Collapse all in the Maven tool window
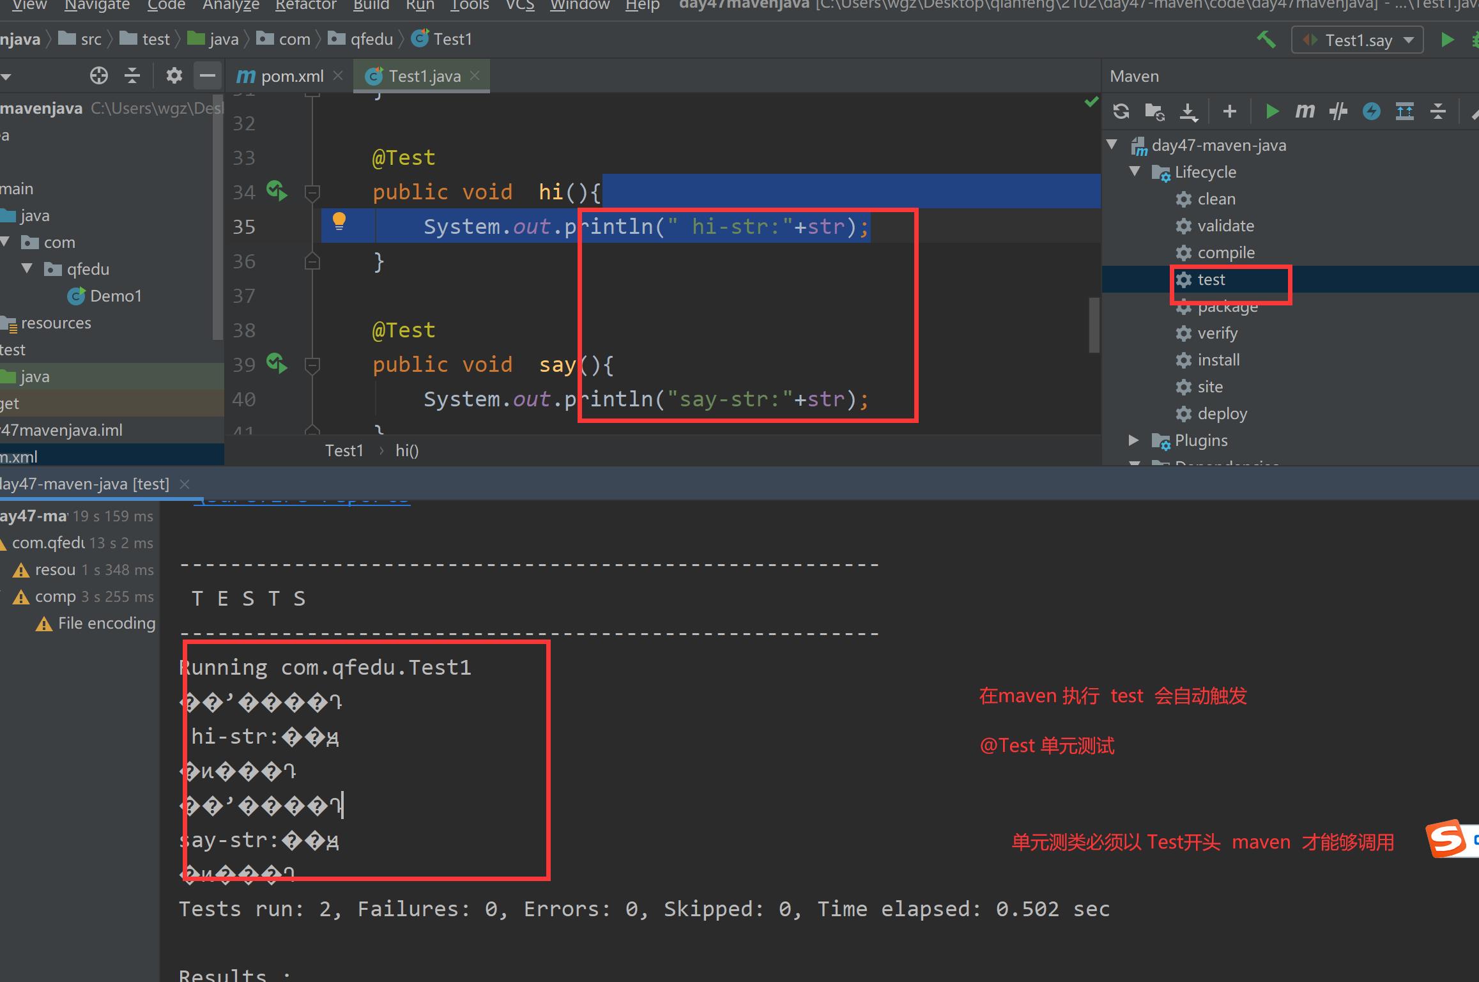 [x=1438, y=112]
